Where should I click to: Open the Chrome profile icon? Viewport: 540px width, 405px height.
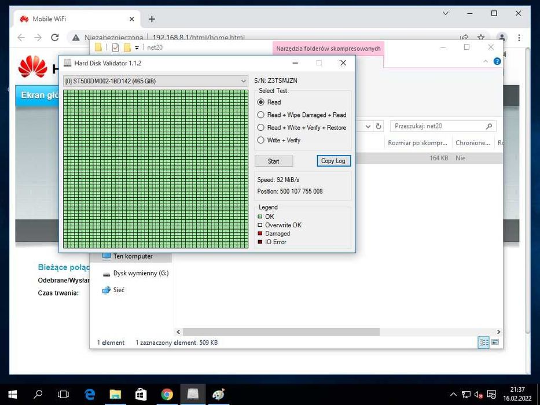[502, 37]
